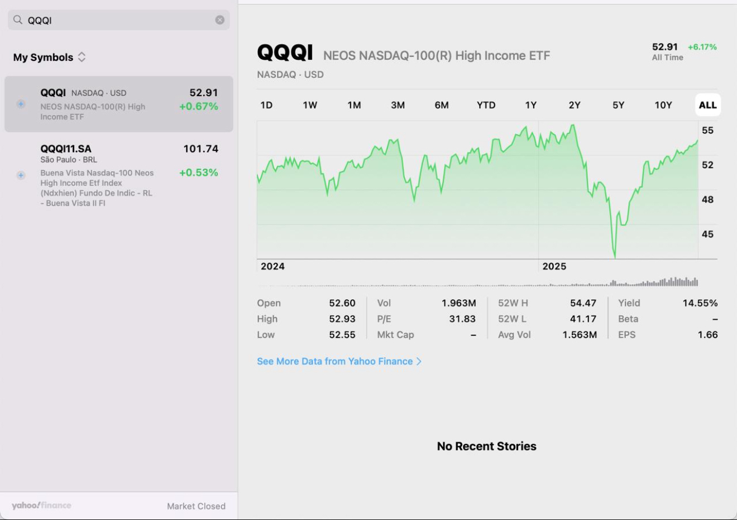Click the Mkt Cap label
Image resolution: width=737 pixels, height=520 pixels.
pos(396,335)
